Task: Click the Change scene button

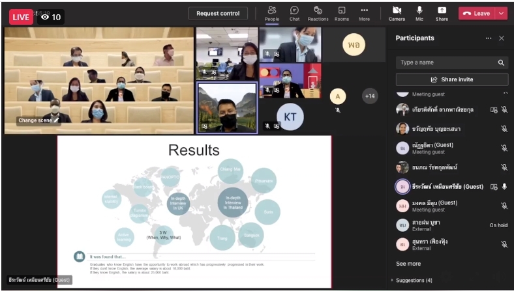Action: click(x=38, y=120)
